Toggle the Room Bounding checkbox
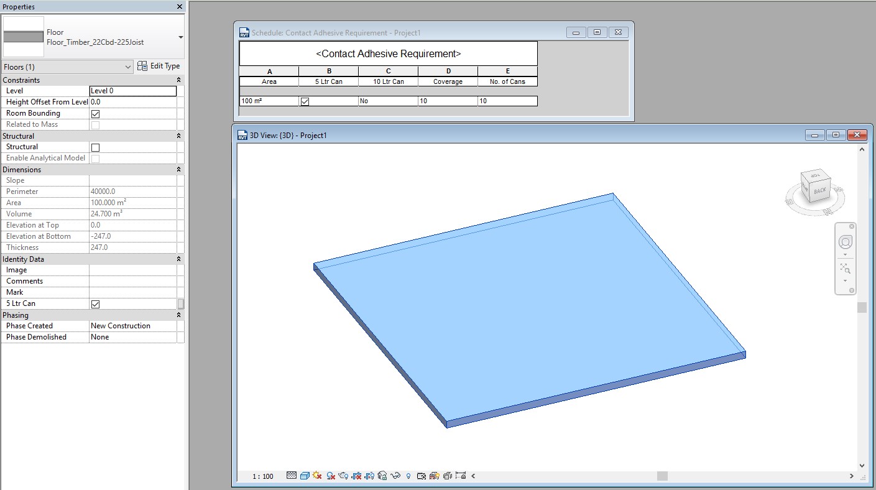Viewport: 876px width, 490px height. tap(94, 113)
